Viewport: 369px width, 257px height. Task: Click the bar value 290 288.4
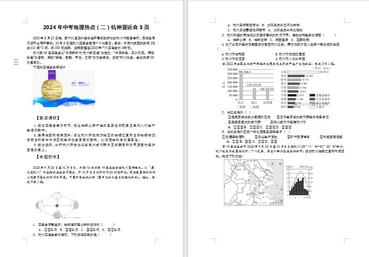point(244,72)
